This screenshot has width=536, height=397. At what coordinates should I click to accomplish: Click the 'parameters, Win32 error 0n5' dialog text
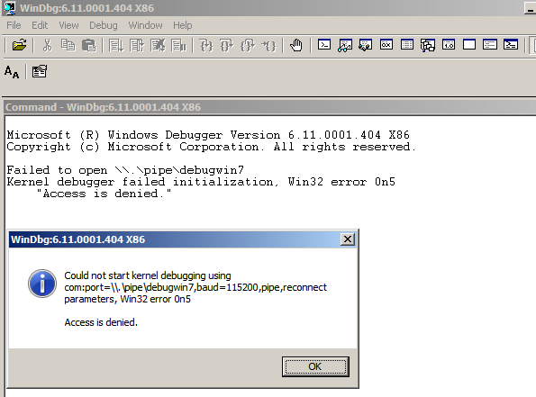pos(128,299)
